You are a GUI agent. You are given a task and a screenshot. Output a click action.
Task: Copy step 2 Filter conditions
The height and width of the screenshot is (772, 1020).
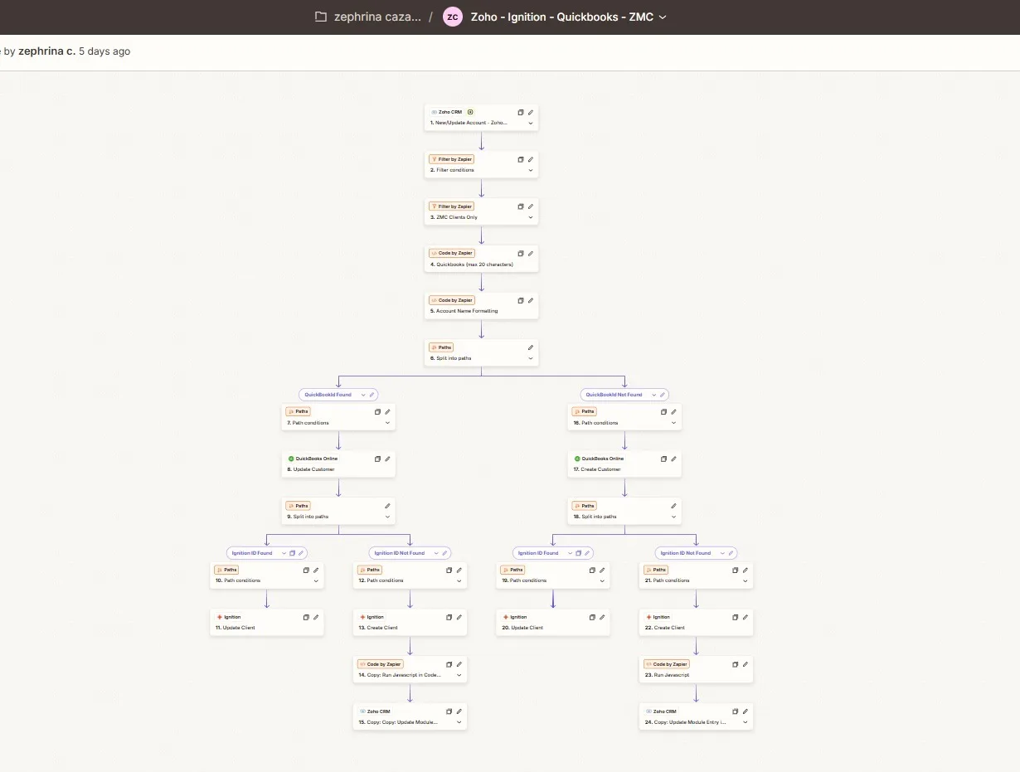(x=521, y=159)
